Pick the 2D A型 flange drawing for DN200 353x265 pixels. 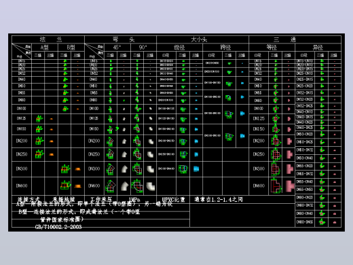point(39,141)
